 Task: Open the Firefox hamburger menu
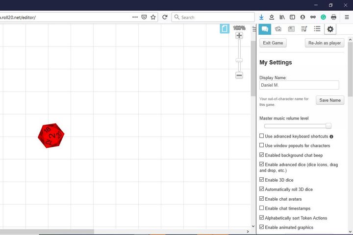pyautogui.click(x=347, y=17)
